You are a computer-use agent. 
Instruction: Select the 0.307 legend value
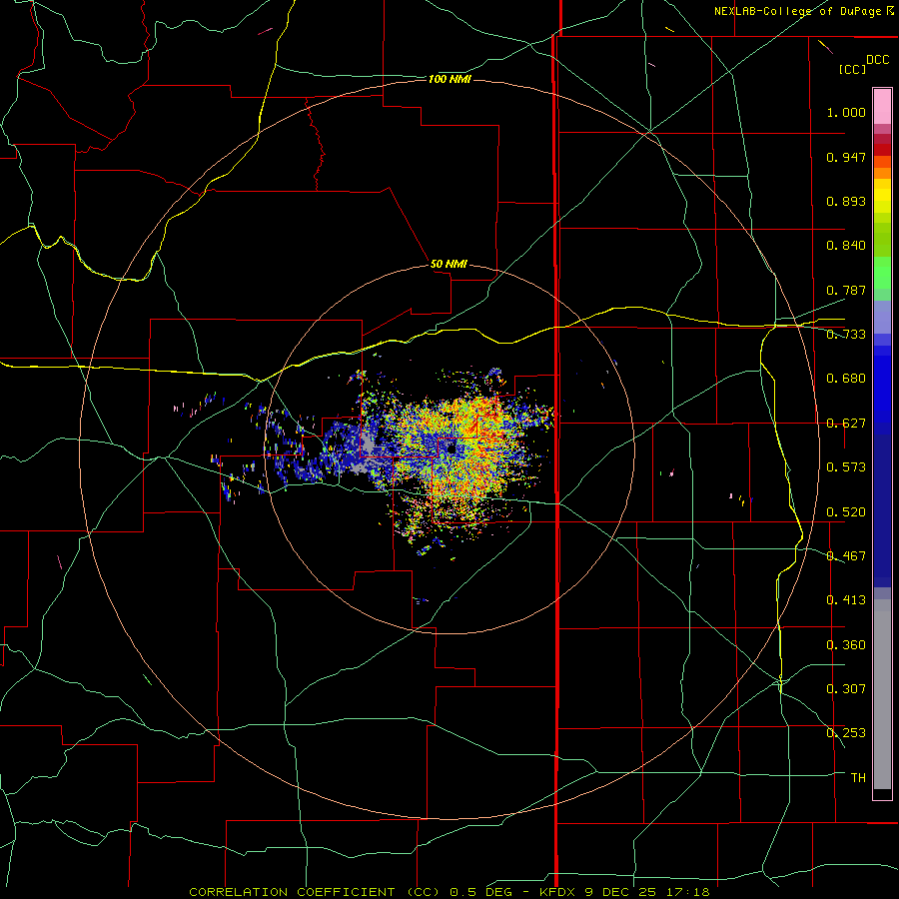pos(846,689)
